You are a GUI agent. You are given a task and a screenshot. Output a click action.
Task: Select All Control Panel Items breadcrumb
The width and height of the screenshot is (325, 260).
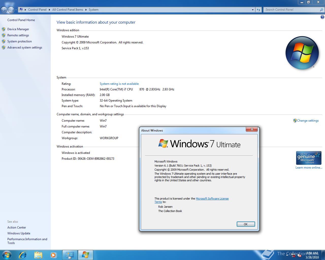tap(68, 10)
